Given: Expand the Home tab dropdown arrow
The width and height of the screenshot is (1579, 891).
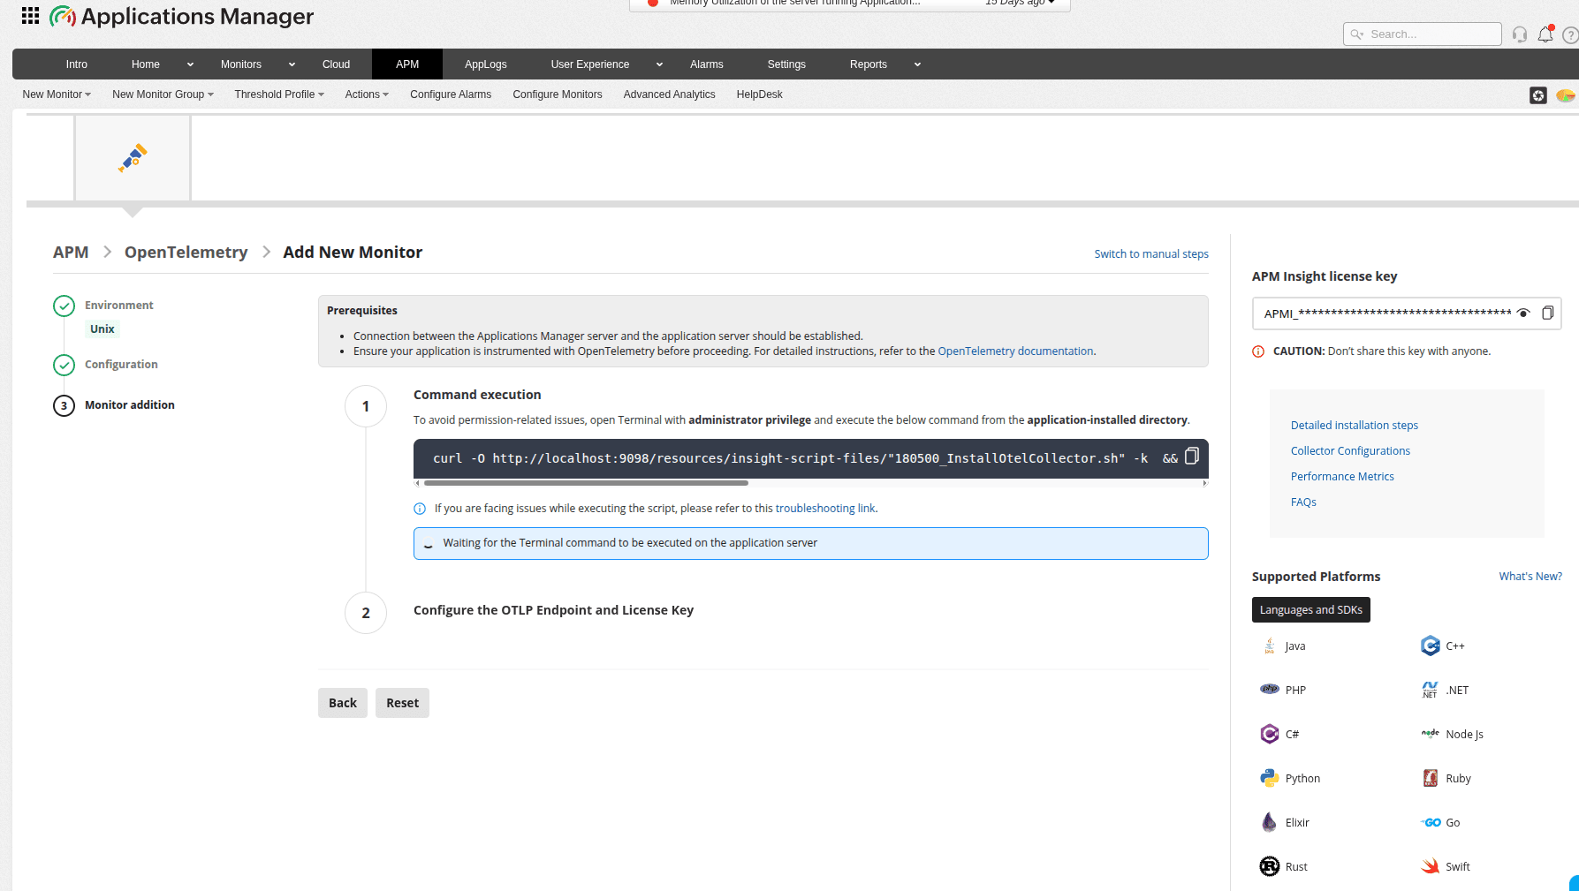Looking at the screenshot, I should point(190,64).
